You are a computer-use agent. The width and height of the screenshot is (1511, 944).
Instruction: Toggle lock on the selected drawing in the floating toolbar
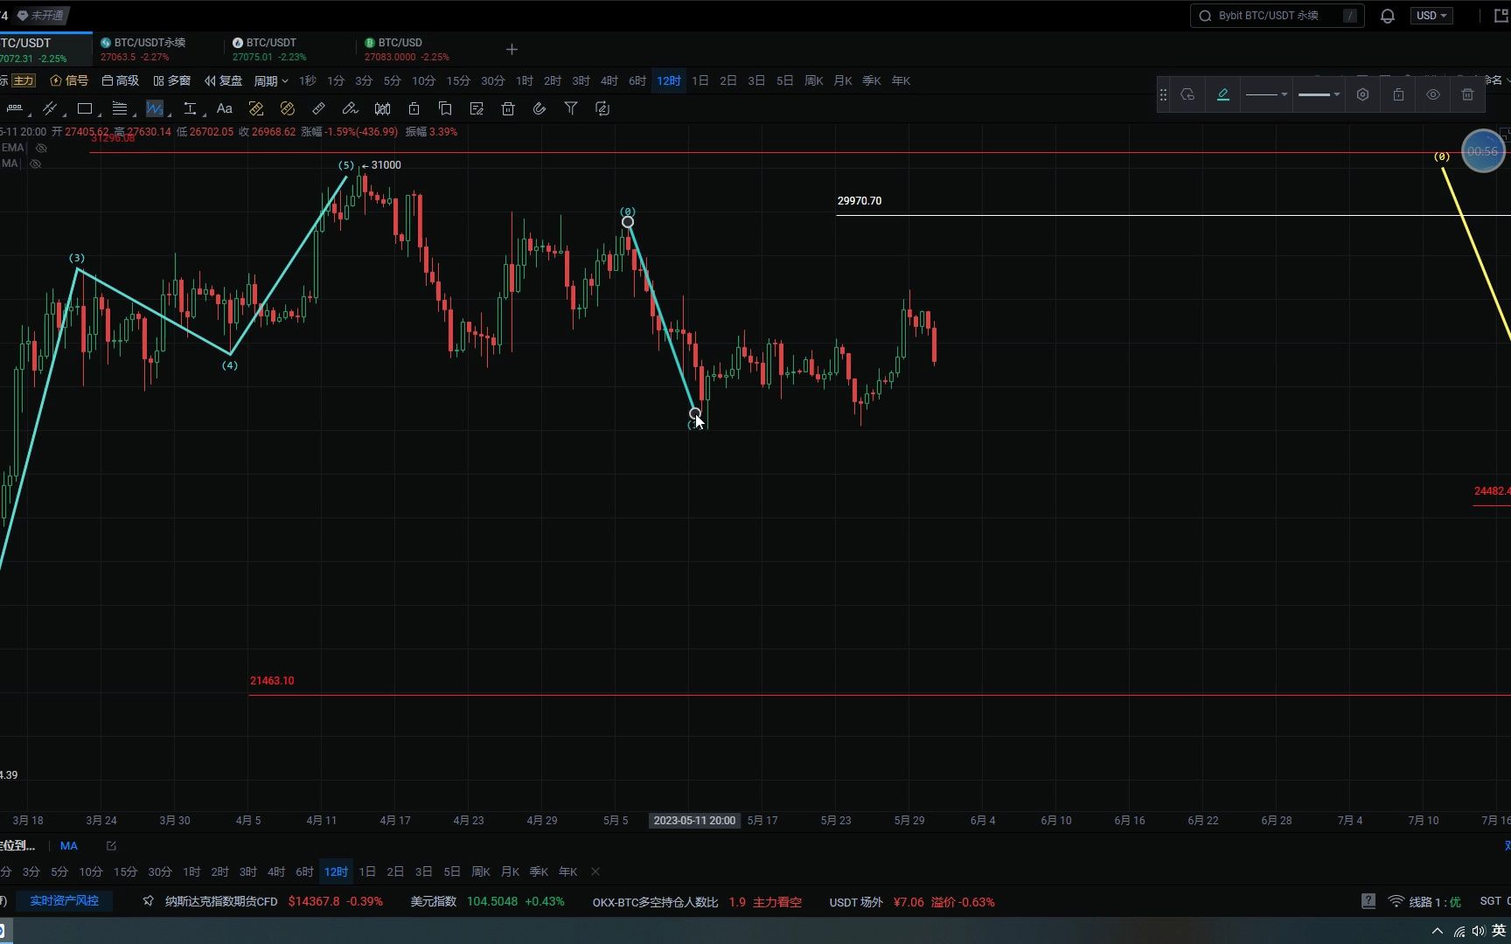tap(1398, 94)
